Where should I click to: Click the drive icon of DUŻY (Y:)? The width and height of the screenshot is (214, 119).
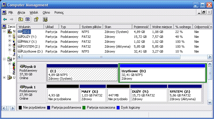click(x=20, y=36)
